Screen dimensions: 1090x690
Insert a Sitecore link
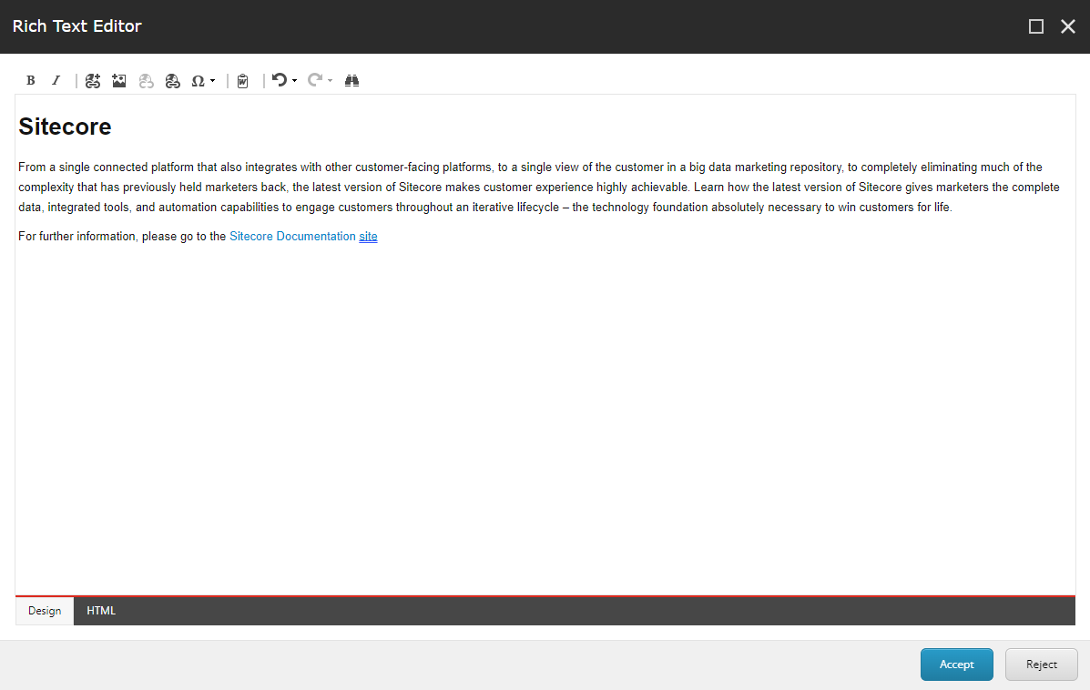coord(92,80)
